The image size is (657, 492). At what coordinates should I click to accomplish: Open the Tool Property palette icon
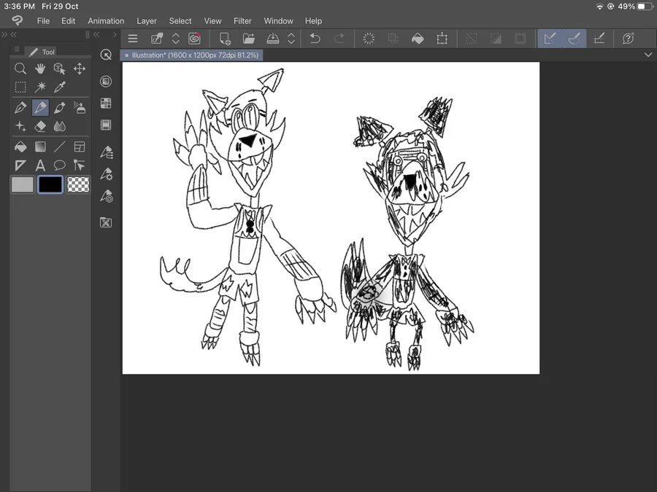point(107,174)
